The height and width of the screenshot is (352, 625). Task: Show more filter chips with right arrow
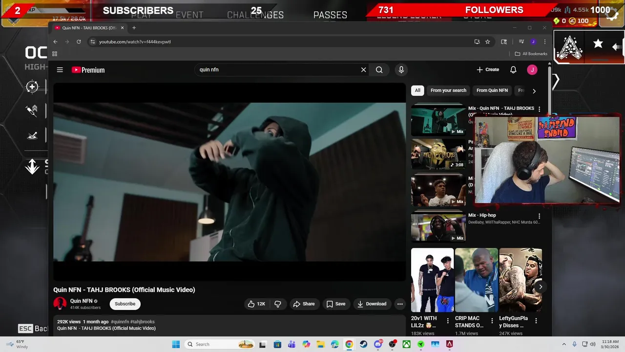(x=534, y=91)
